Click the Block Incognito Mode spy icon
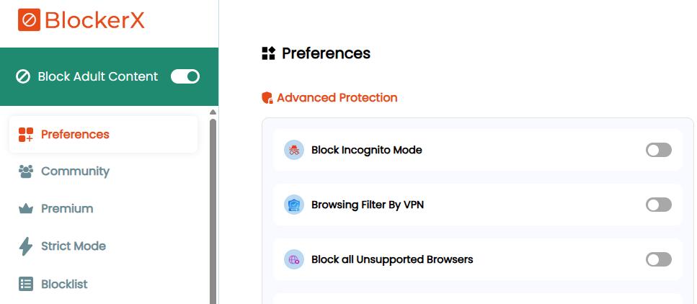 click(294, 150)
